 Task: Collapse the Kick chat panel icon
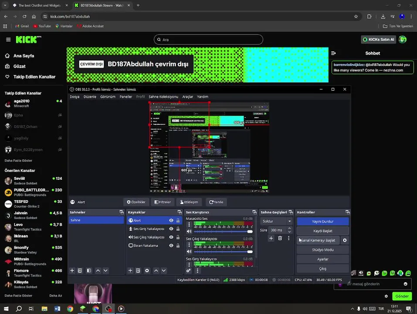pos(333,53)
